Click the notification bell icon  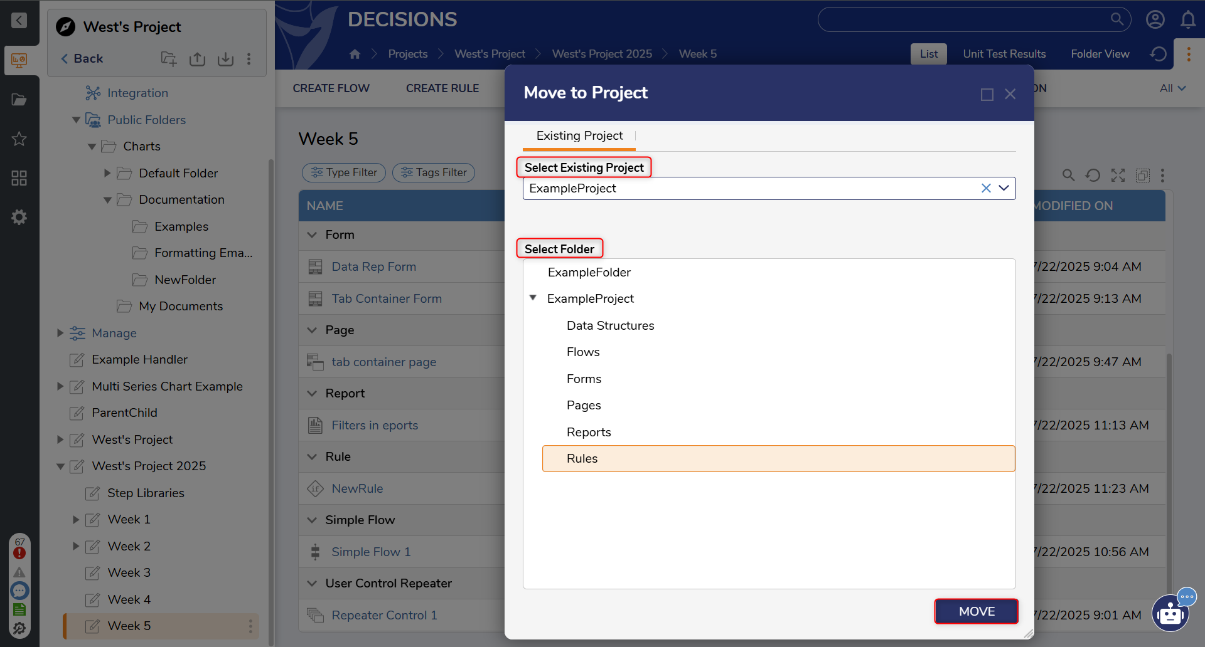[1187, 20]
